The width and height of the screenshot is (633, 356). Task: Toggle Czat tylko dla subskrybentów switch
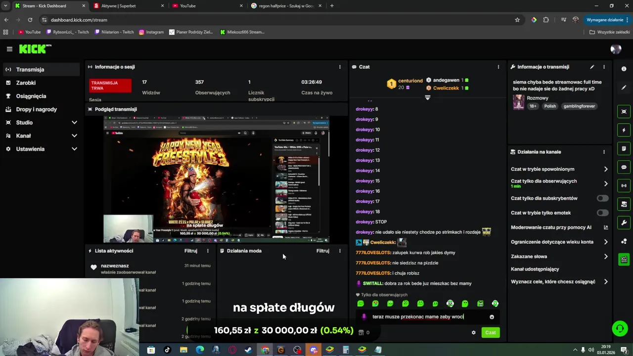(x=602, y=198)
